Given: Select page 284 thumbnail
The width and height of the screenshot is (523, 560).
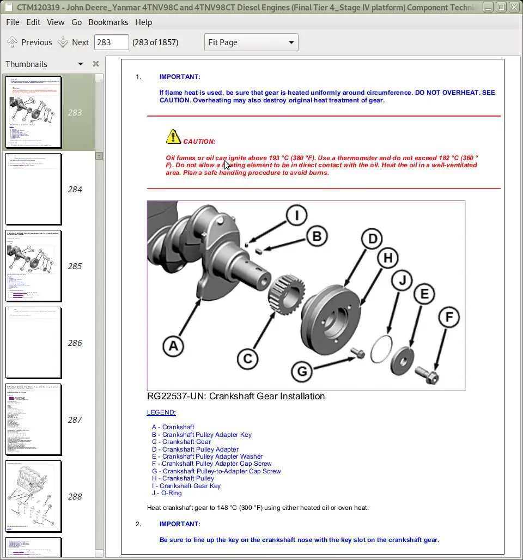Looking at the screenshot, I should point(34,189).
